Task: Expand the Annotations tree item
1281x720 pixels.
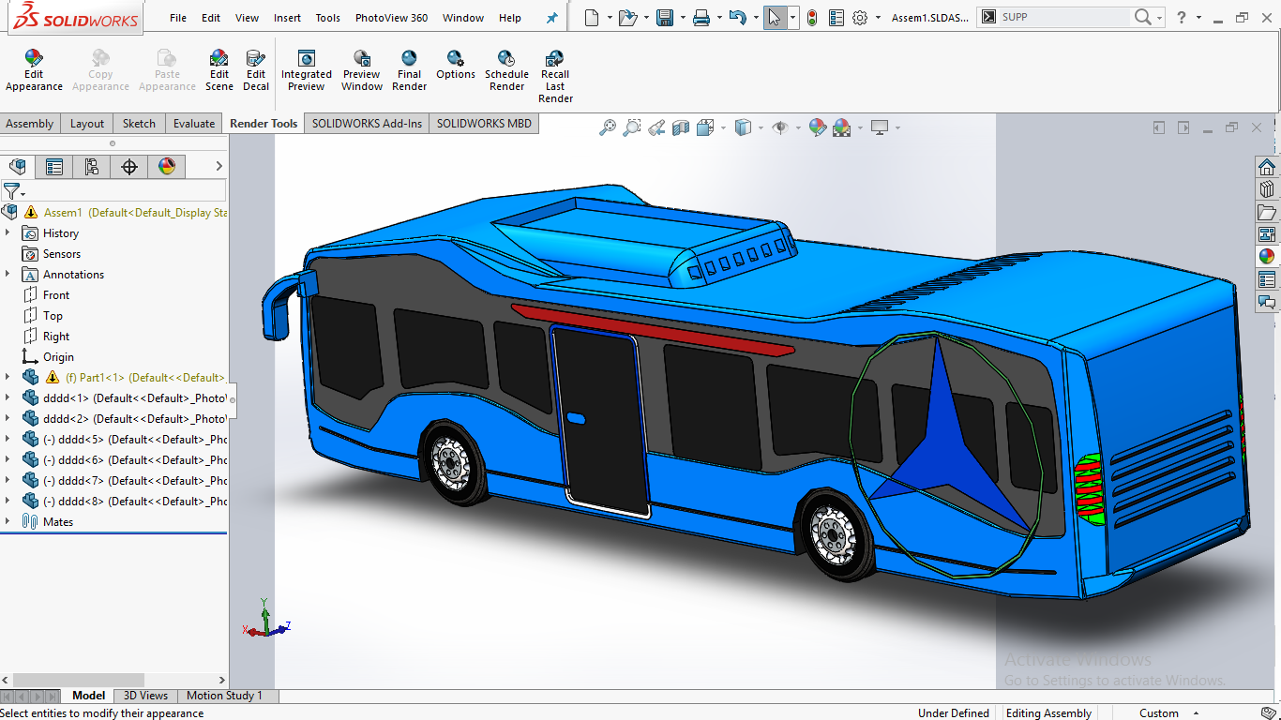Action: [8, 274]
